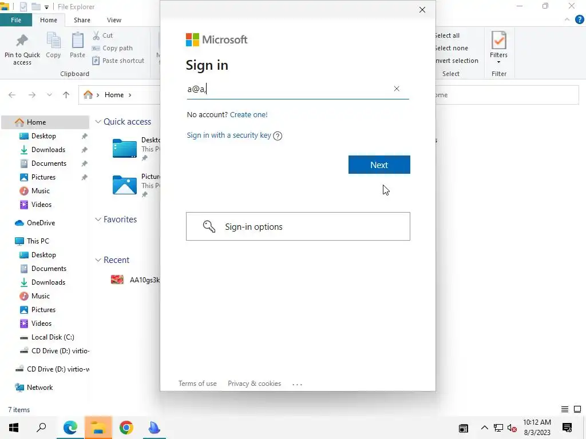Viewport: 586px width, 439px height.
Task: Collapse the Recent section
Action: pyautogui.click(x=98, y=260)
